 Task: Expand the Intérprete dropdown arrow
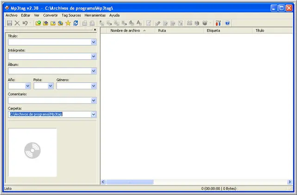pyautogui.click(x=94, y=56)
